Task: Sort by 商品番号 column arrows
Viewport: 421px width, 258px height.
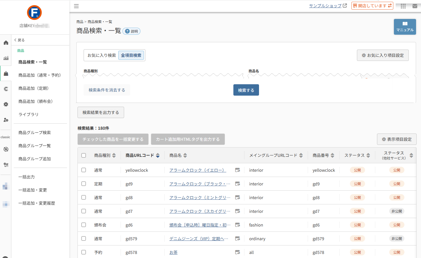Action: click(x=332, y=155)
